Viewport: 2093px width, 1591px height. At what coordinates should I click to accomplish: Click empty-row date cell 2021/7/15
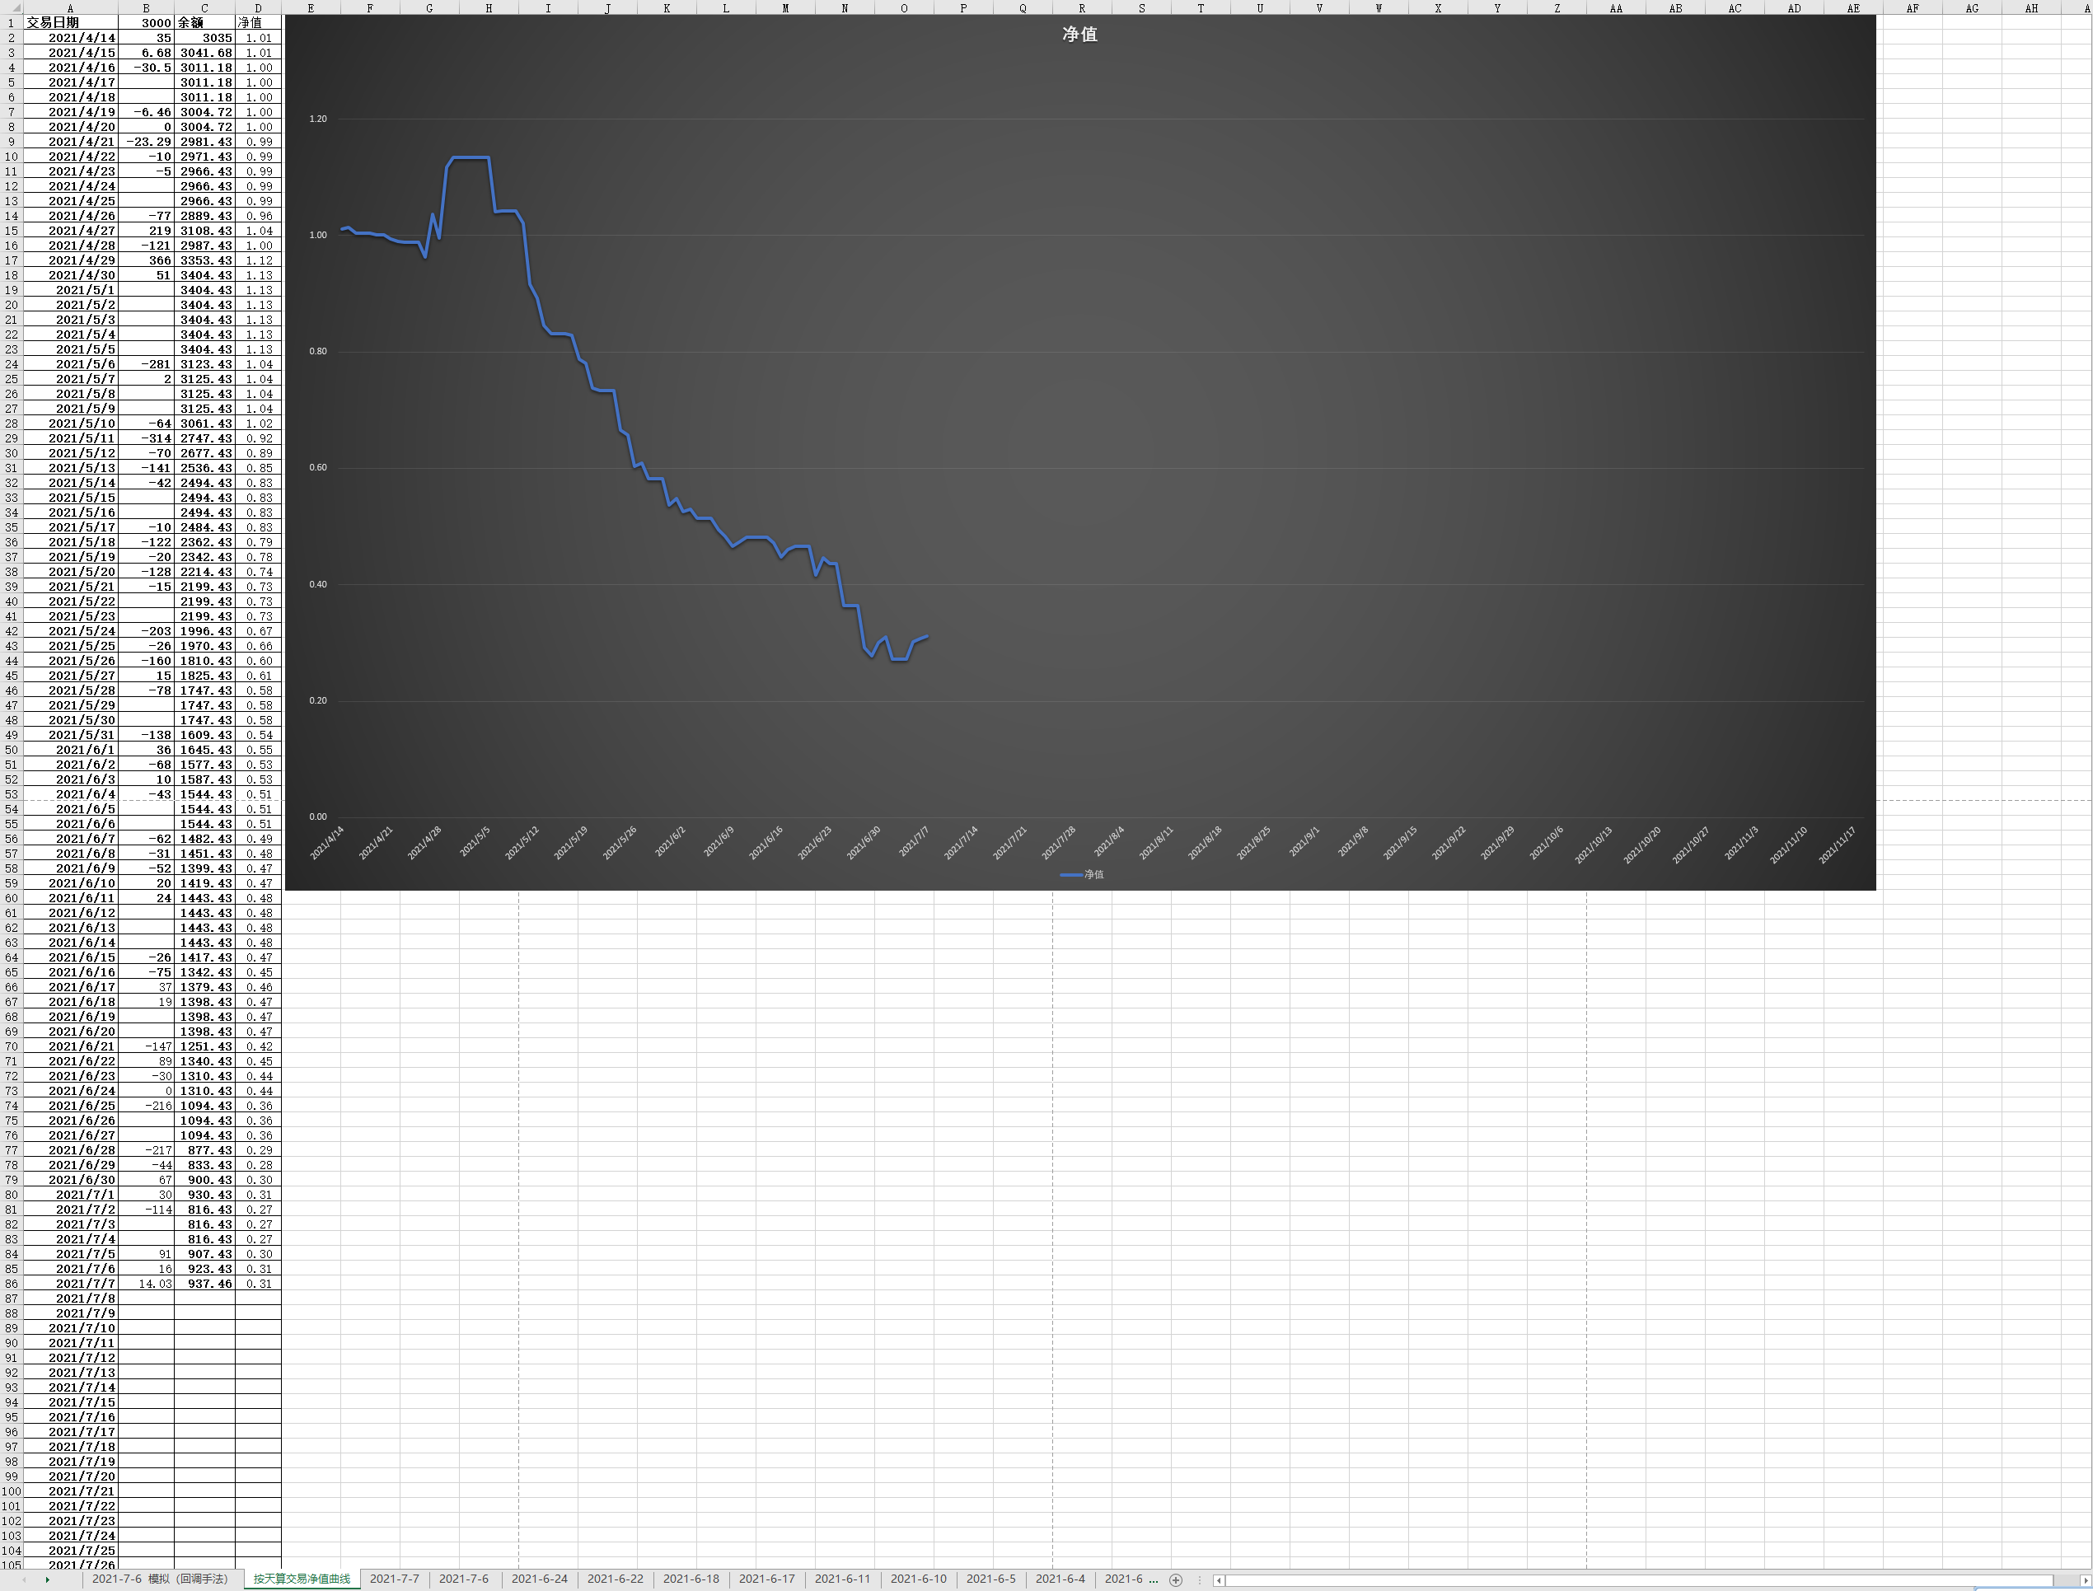(70, 1402)
